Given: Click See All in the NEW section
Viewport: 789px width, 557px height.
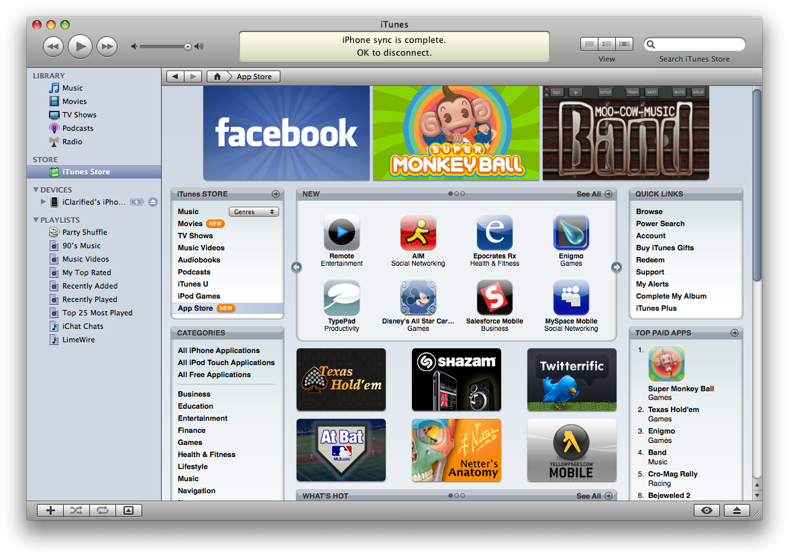Looking at the screenshot, I should [x=594, y=194].
